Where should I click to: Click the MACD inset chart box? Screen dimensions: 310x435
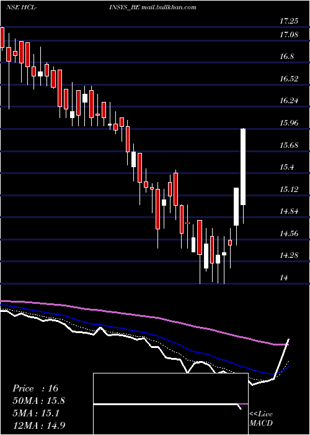click(x=170, y=404)
